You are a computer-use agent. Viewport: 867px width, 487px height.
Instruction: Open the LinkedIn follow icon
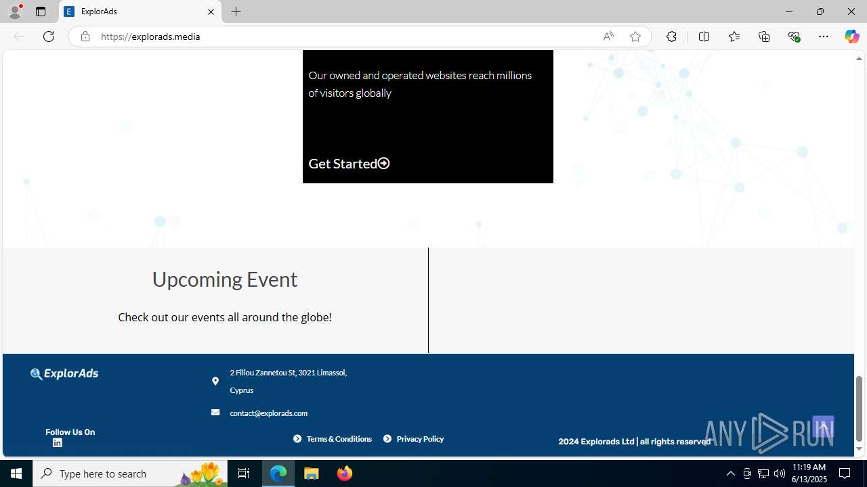(x=57, y=443)
